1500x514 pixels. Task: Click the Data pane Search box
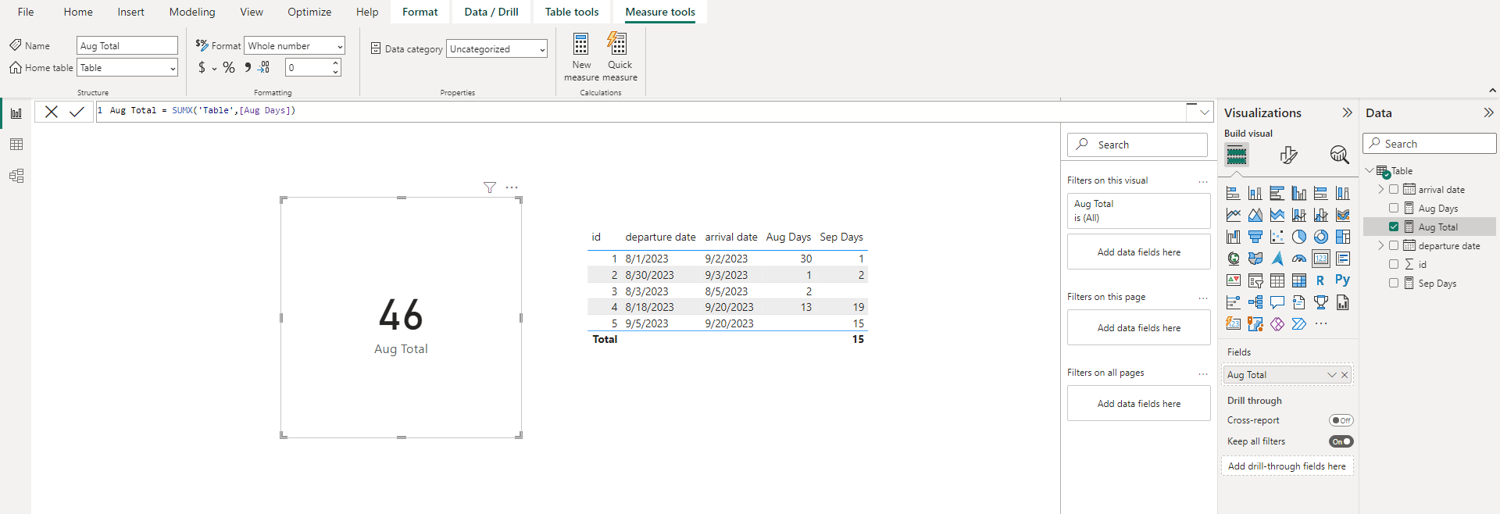[x=1430, y=144]
